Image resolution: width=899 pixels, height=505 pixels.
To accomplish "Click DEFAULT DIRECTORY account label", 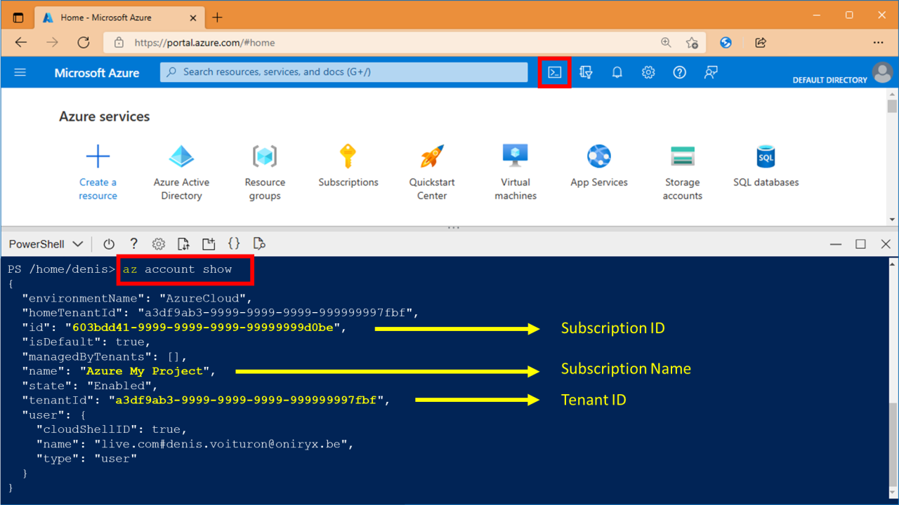I will [829, 80].
